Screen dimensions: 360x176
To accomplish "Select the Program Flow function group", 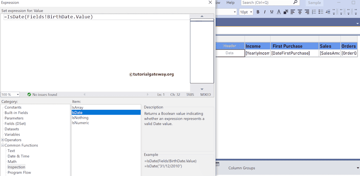I will [x=19, y=172].
